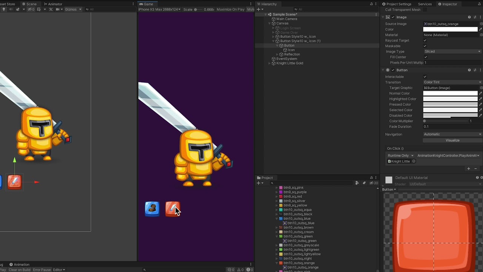Screen dimensions: 483x272
Task: Toggle Error Pause in console toolbar
Action: (42, 270)
